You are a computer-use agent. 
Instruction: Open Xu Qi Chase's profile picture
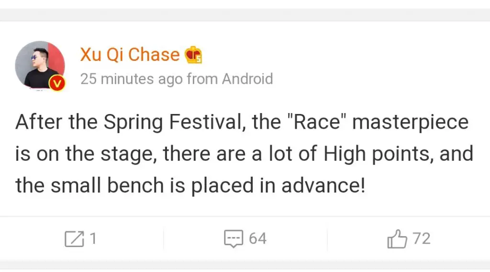(40, 66)
